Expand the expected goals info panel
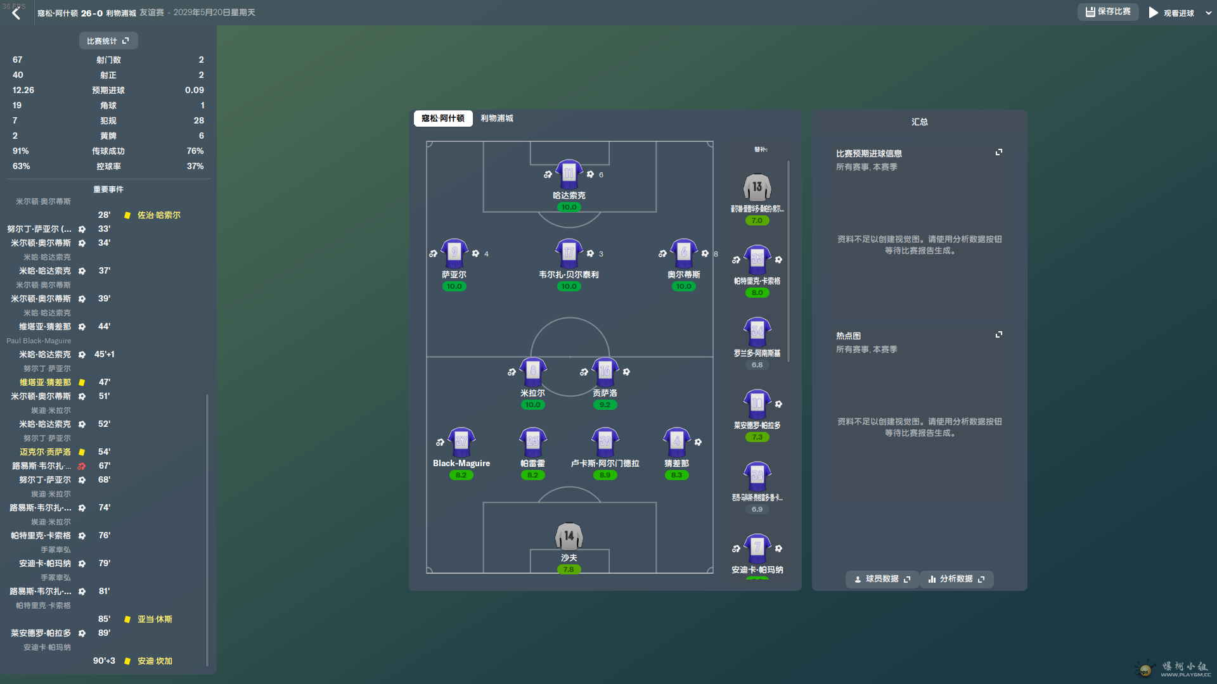Image resolution: width=1217 pixels, height=684 pixels. coord(999,153)
